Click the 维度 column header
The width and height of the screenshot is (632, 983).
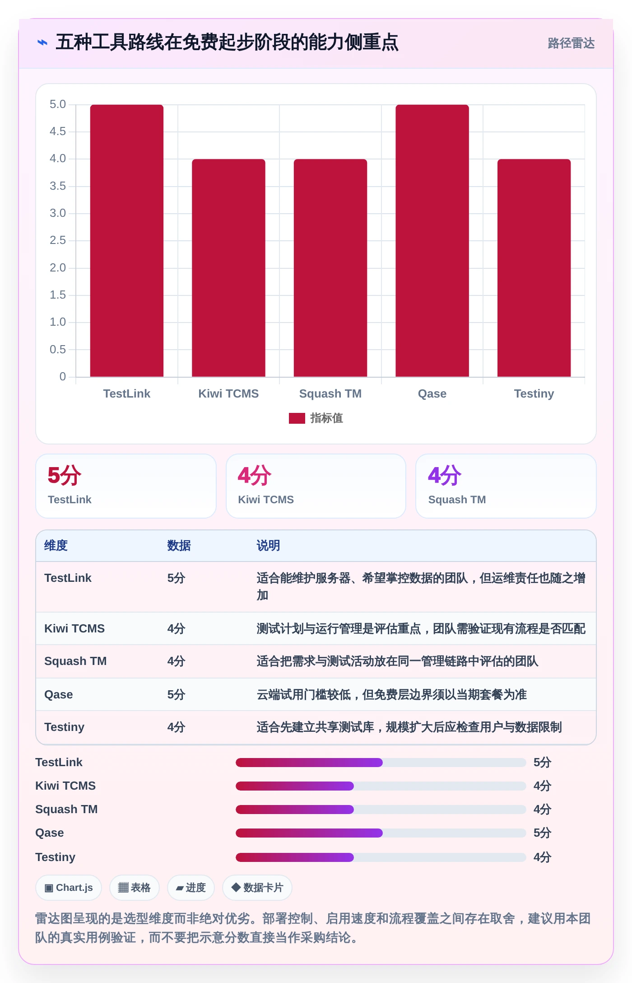click(x=56, y=546)
